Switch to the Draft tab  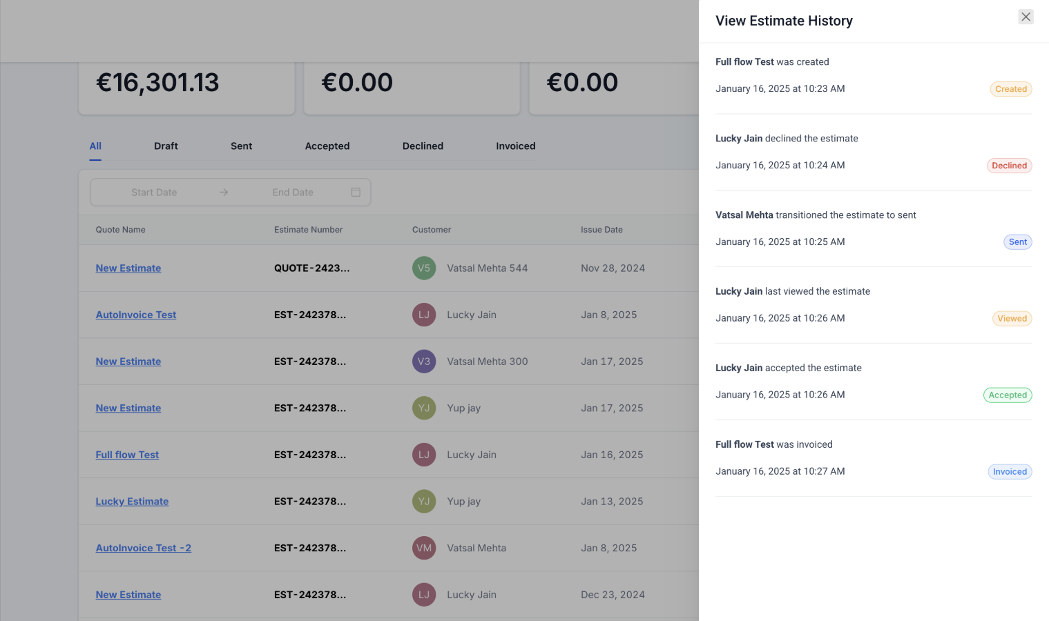click(x=166, y=146)
